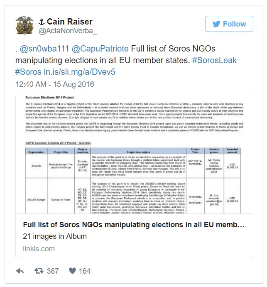Open the 21 images in Album text
Image resolution: width=267 pixels, height=287 pixels.
tap(55, 236)
